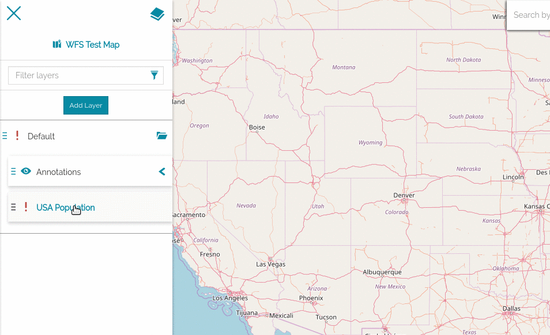This screenshot has width=550, height=335.
Task: Click the Phoenix city label
Action: (x=311, y=298)
